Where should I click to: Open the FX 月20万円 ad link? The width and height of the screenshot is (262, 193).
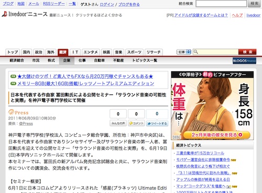pos(85,77)
